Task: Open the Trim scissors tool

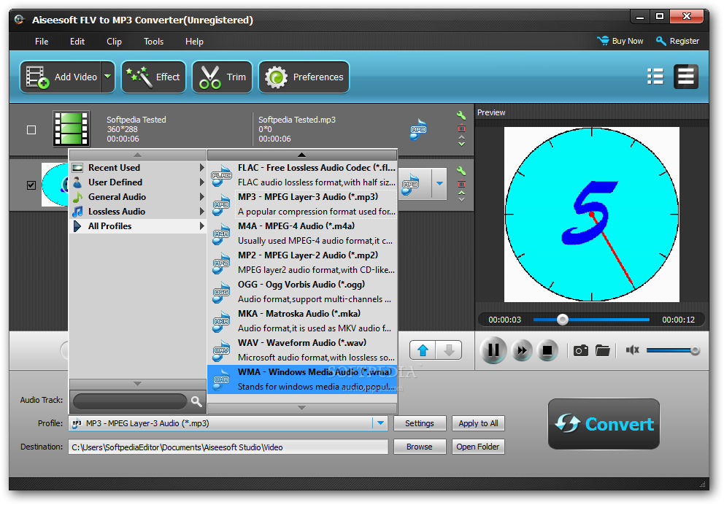Action: pos(222,77)
